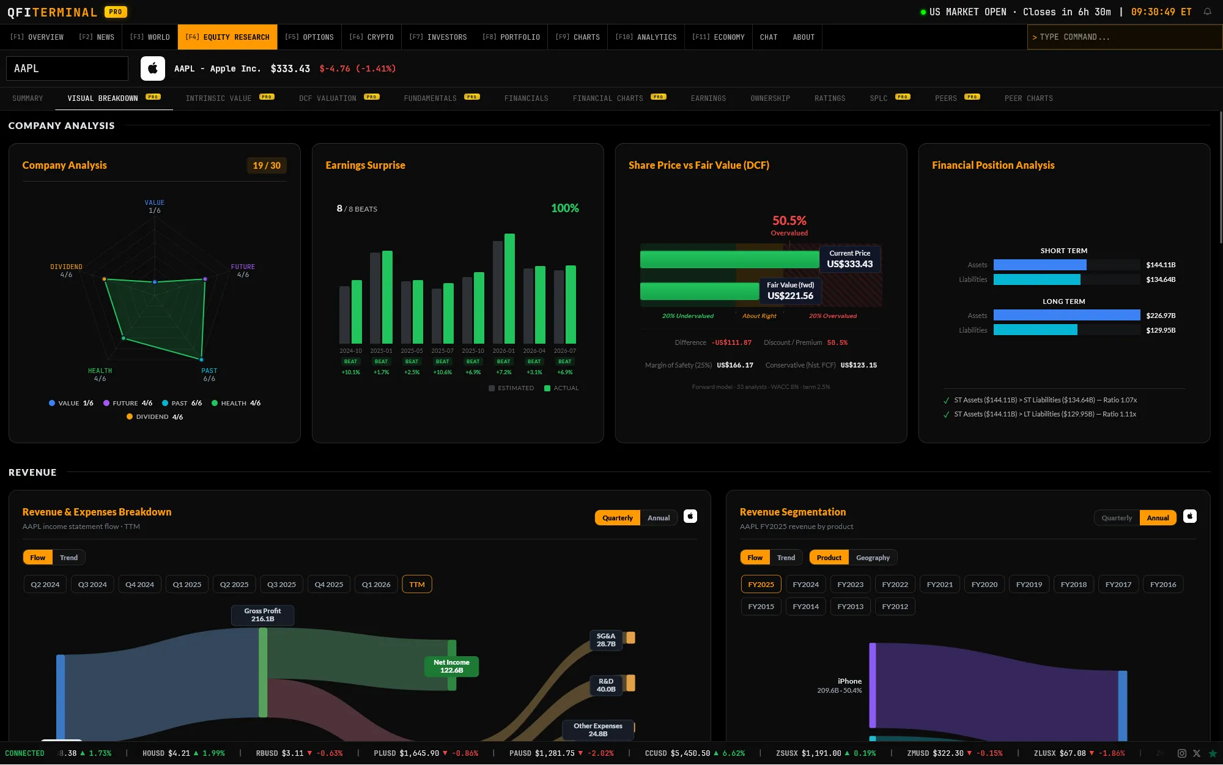Click the green market open status dot
The image size is (1223, 765).
click(x=923, y=12)
